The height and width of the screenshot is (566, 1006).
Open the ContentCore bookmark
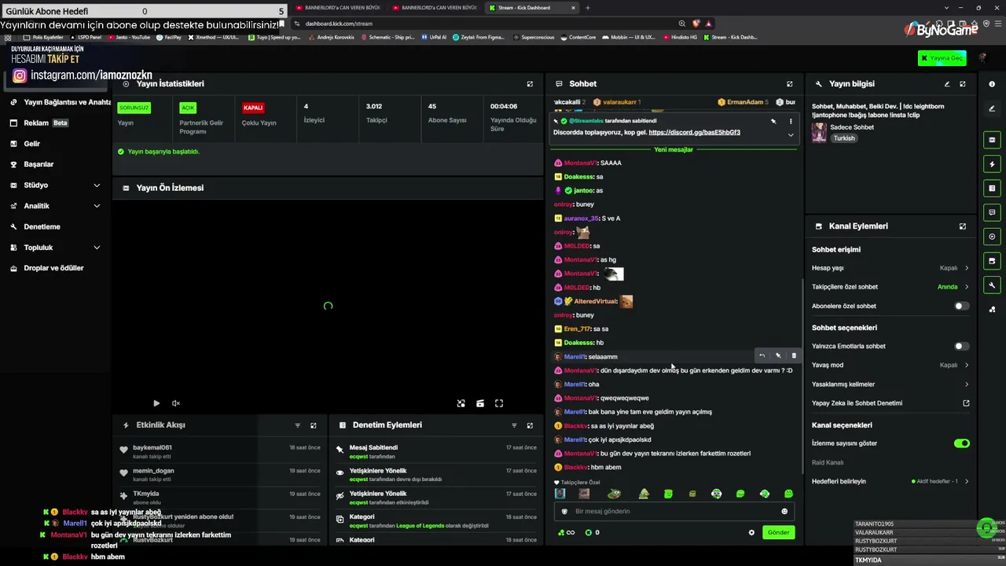pyautogui.click(x=578, y=37)
